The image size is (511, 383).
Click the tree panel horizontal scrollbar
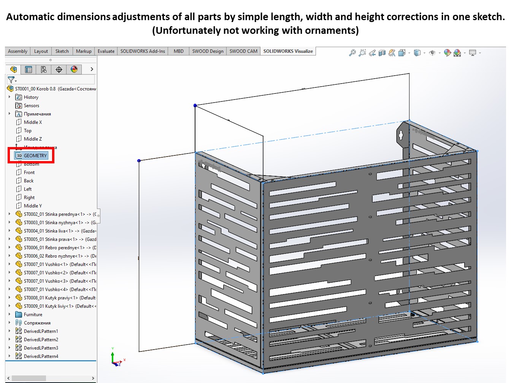29,378
